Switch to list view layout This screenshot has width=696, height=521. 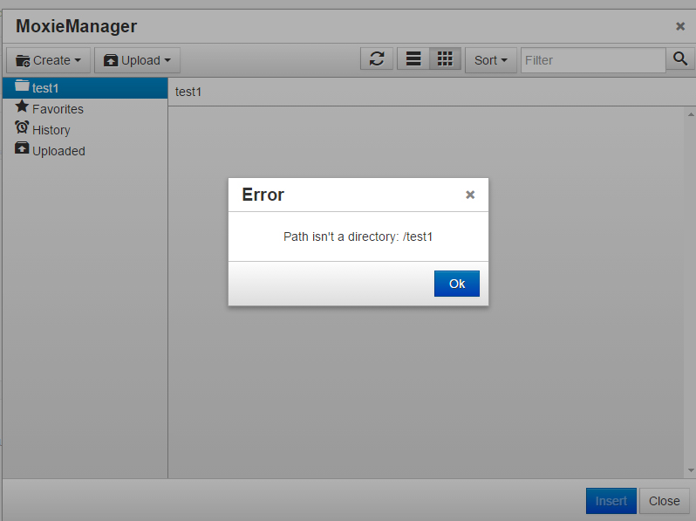pos(413,59)
